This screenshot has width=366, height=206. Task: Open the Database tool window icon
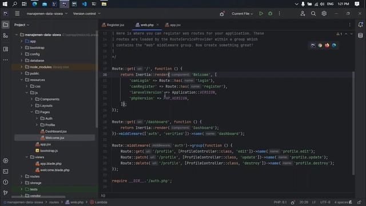click(360, 35)
